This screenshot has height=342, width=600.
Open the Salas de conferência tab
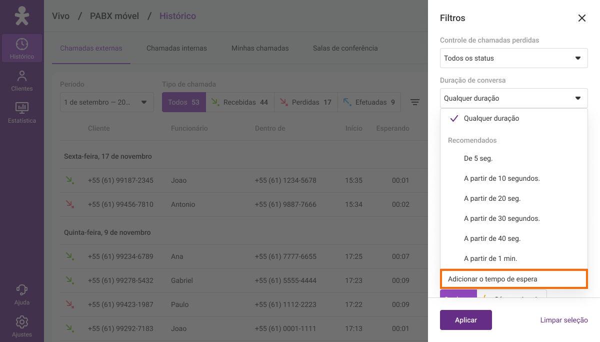[x=345, y=49]
